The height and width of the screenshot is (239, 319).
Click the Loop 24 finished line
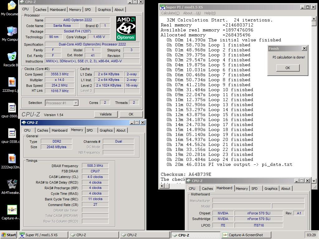point(210,160)
